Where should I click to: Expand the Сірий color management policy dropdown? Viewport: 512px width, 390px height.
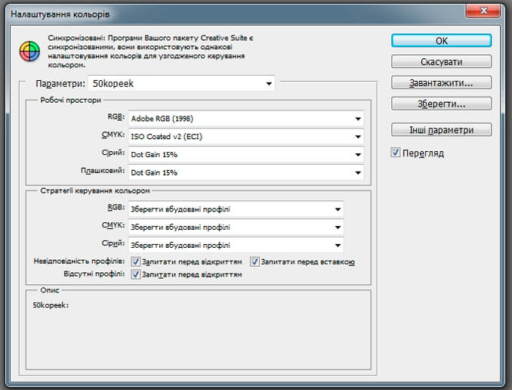click(x=236, y=245)
